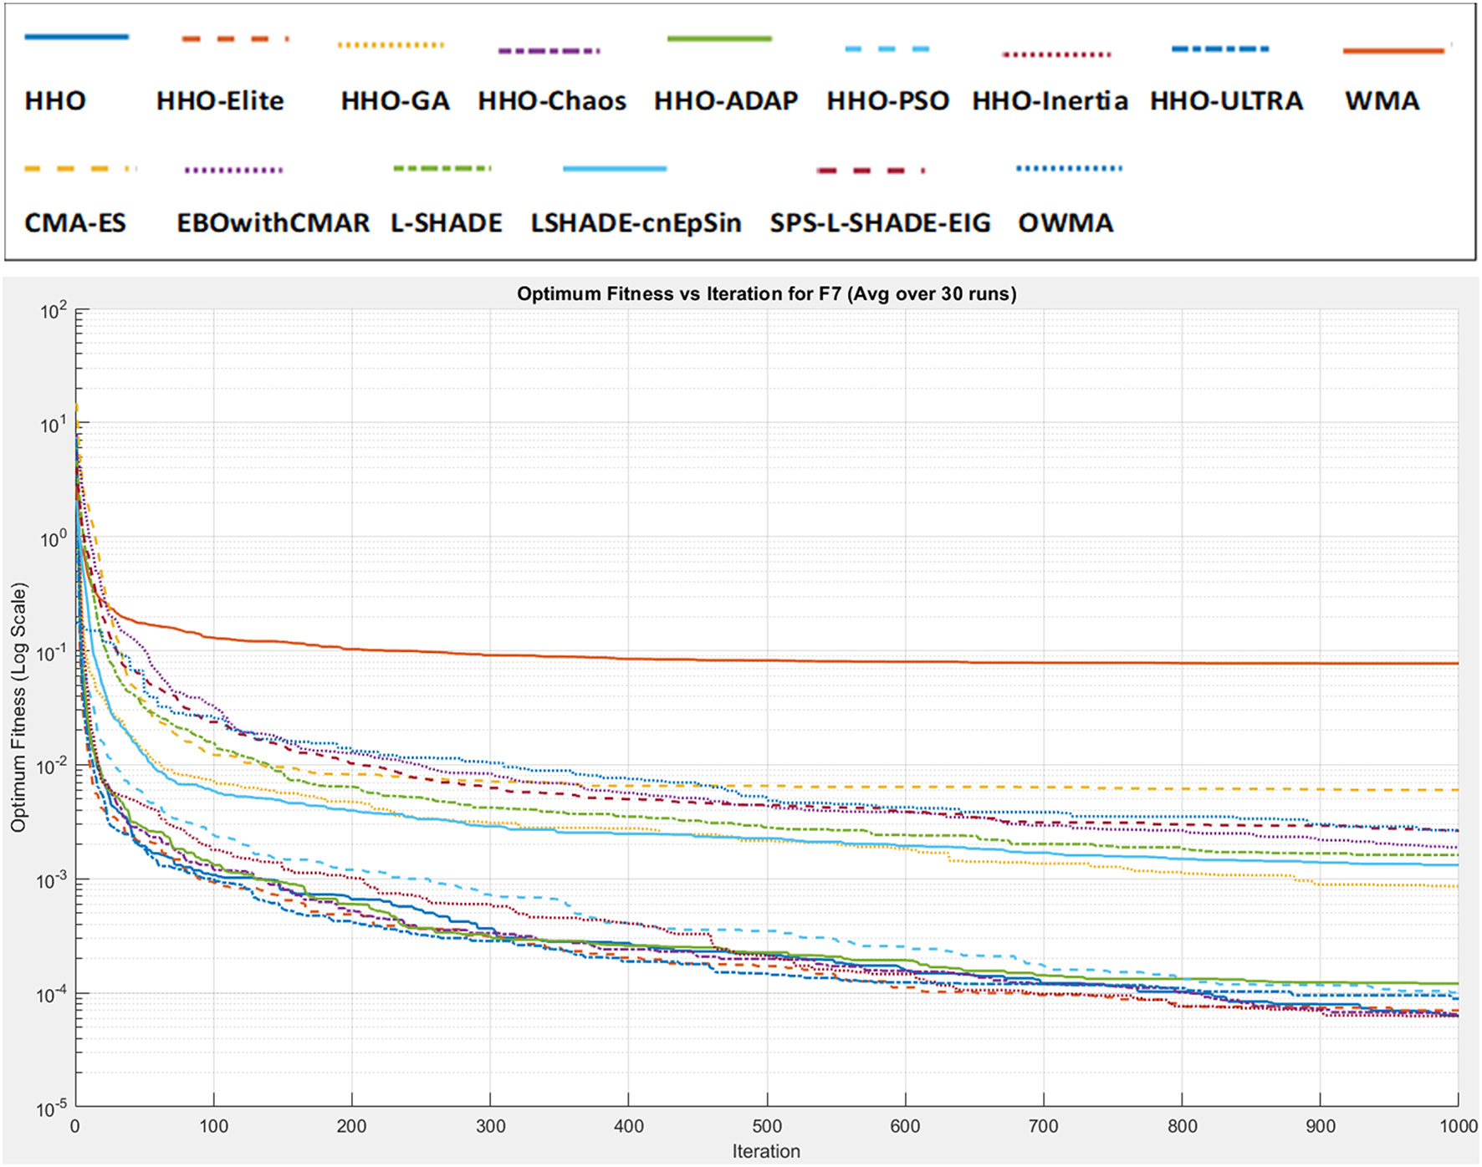Click the HHO legend label
1482x1167 pixels.
pyautogui.click(x=55, y=101)
